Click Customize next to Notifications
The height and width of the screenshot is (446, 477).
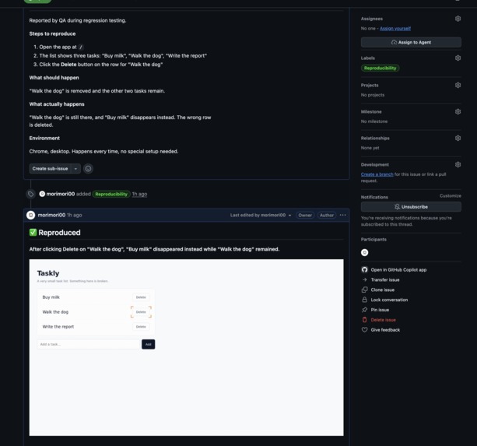pyautogui.click(x=451, y=196)
